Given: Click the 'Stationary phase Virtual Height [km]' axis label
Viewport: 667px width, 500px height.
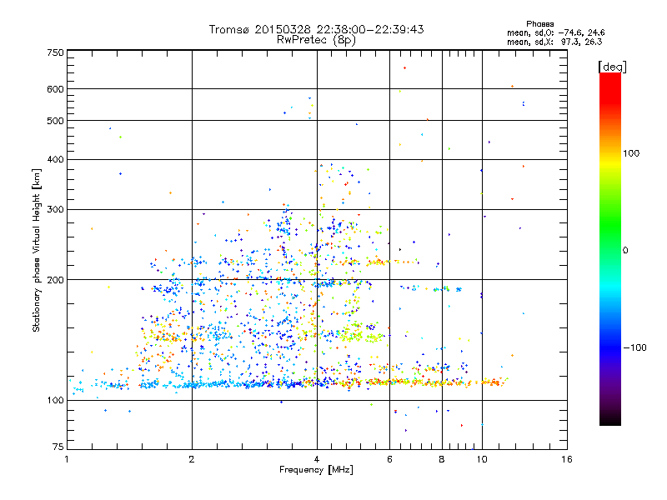Looking at the screenshot, I should pyautogui.click(x=36, y=250).
